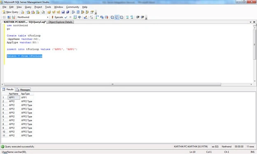Switch output to Results to Text
The height and width of the screenshot is (154, 257).
(x=112, y=17)
